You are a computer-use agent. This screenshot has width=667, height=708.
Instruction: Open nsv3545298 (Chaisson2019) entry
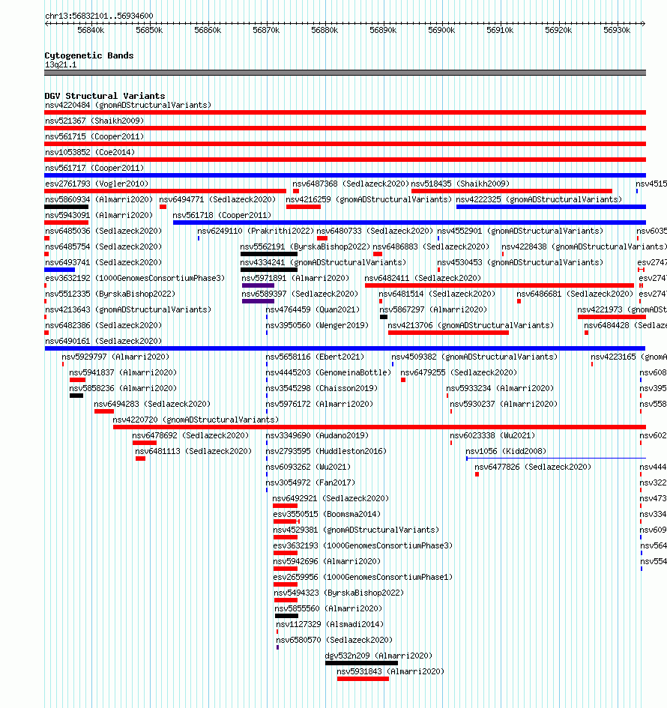point(322,389)
